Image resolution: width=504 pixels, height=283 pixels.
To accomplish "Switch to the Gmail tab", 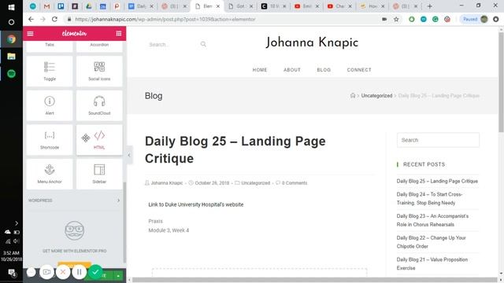I will (x=47, y=6).
